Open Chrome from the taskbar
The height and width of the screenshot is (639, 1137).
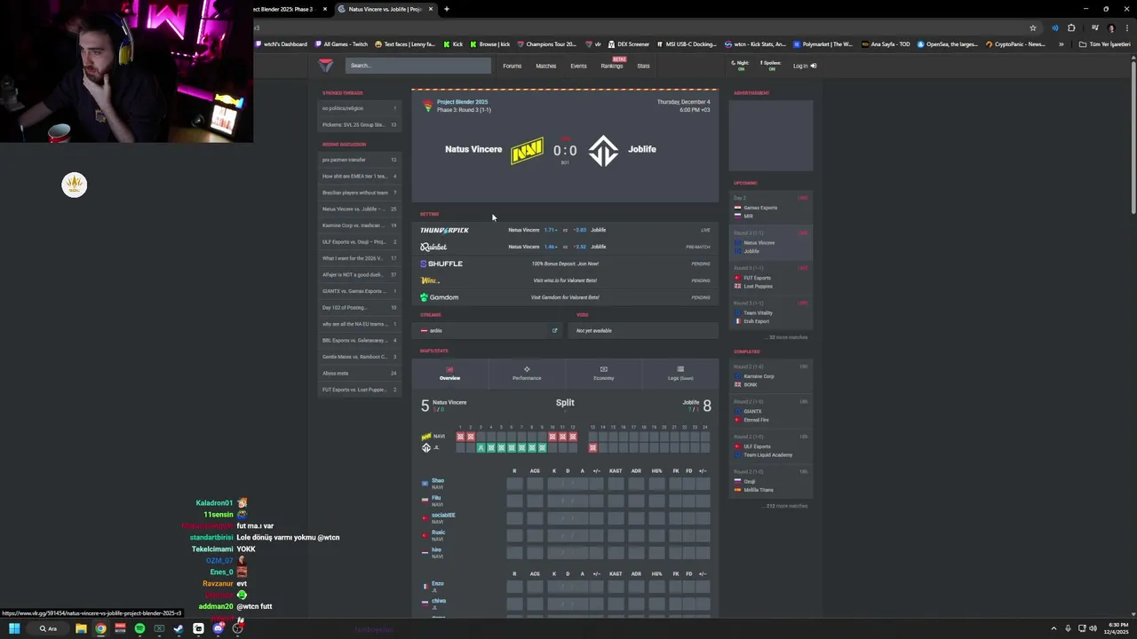tap(100, 628)
